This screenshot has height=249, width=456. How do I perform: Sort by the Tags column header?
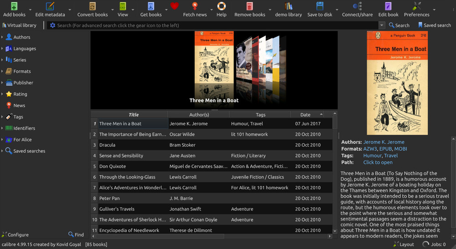(x=260, y=115)
